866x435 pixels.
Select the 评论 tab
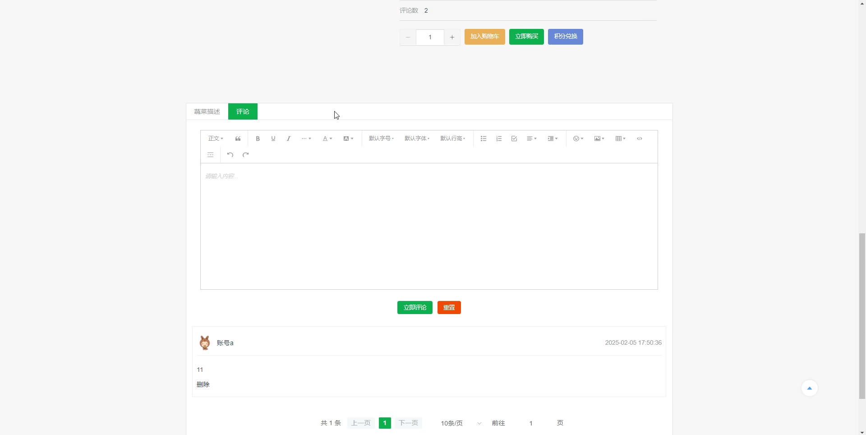243,111
